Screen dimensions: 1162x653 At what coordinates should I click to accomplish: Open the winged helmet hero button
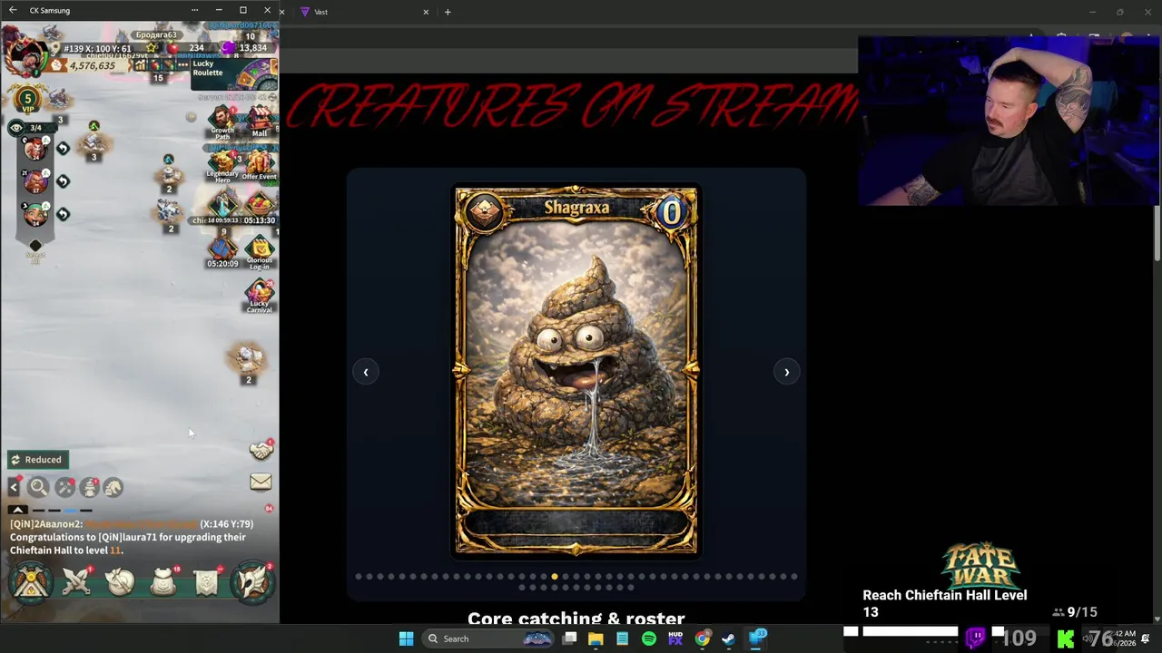[252, 582]
